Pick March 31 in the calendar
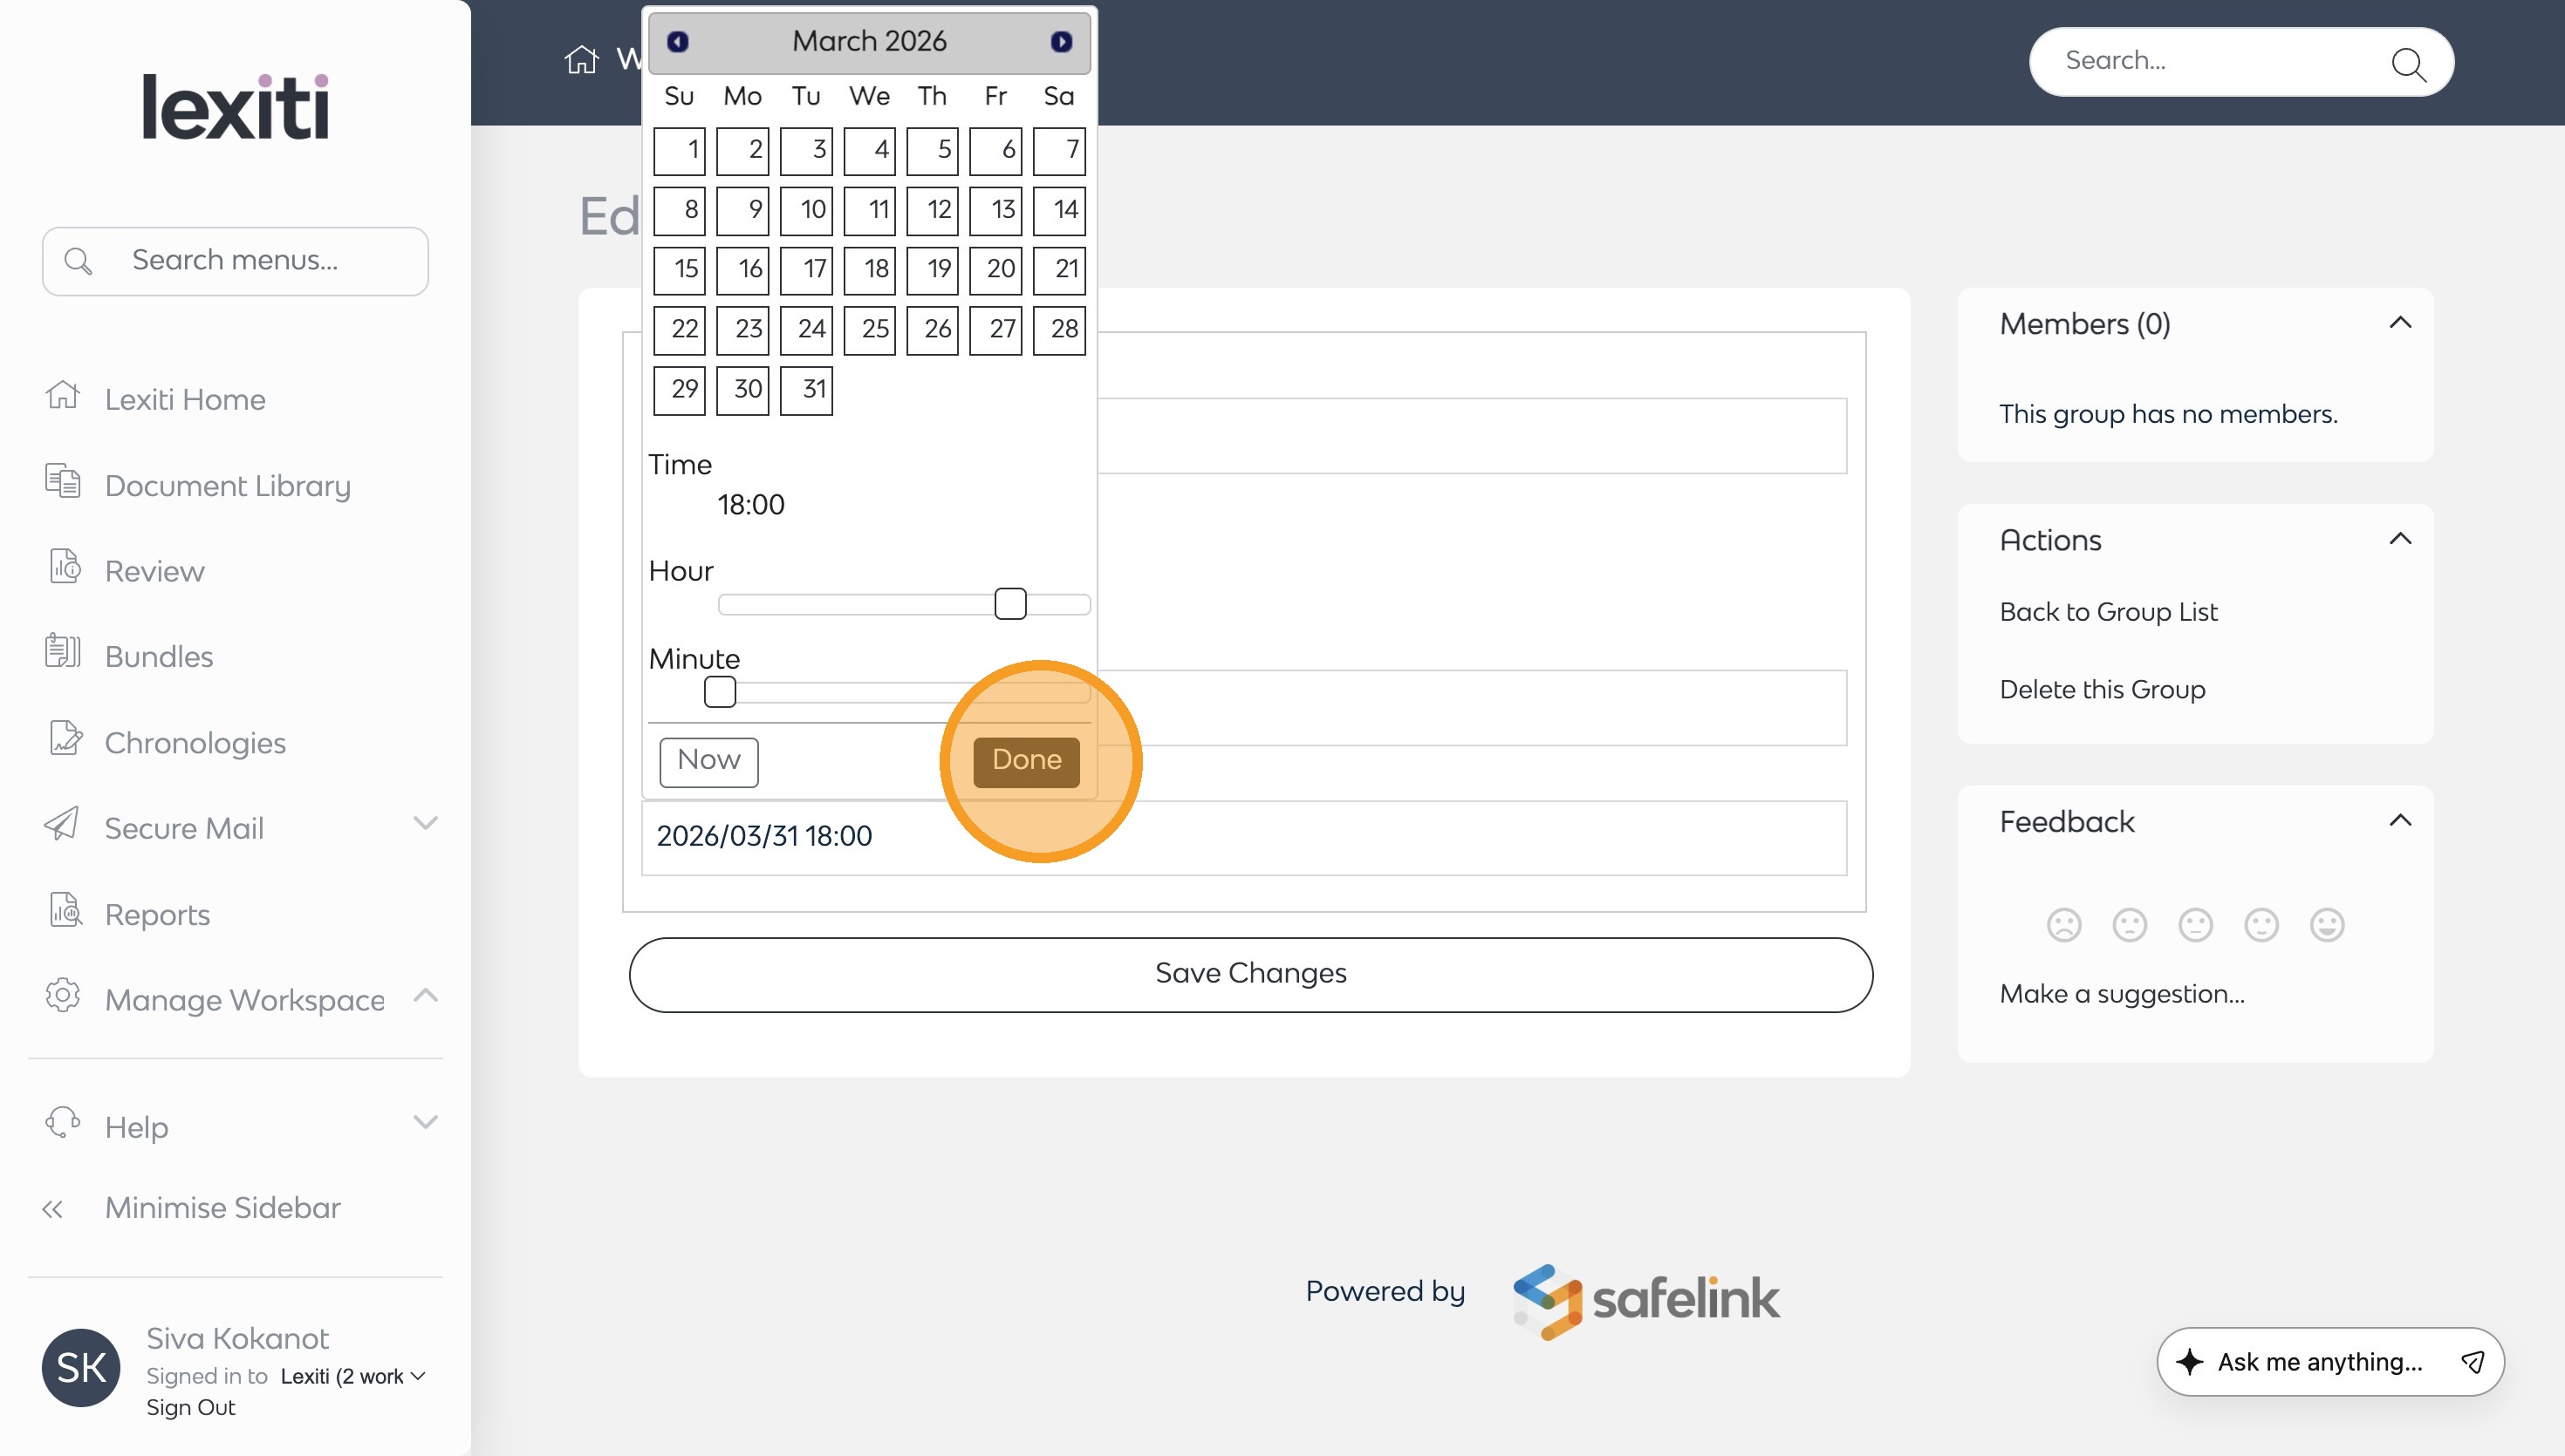Viewport: 2565px width, 1456px height. tap(806, 390)
